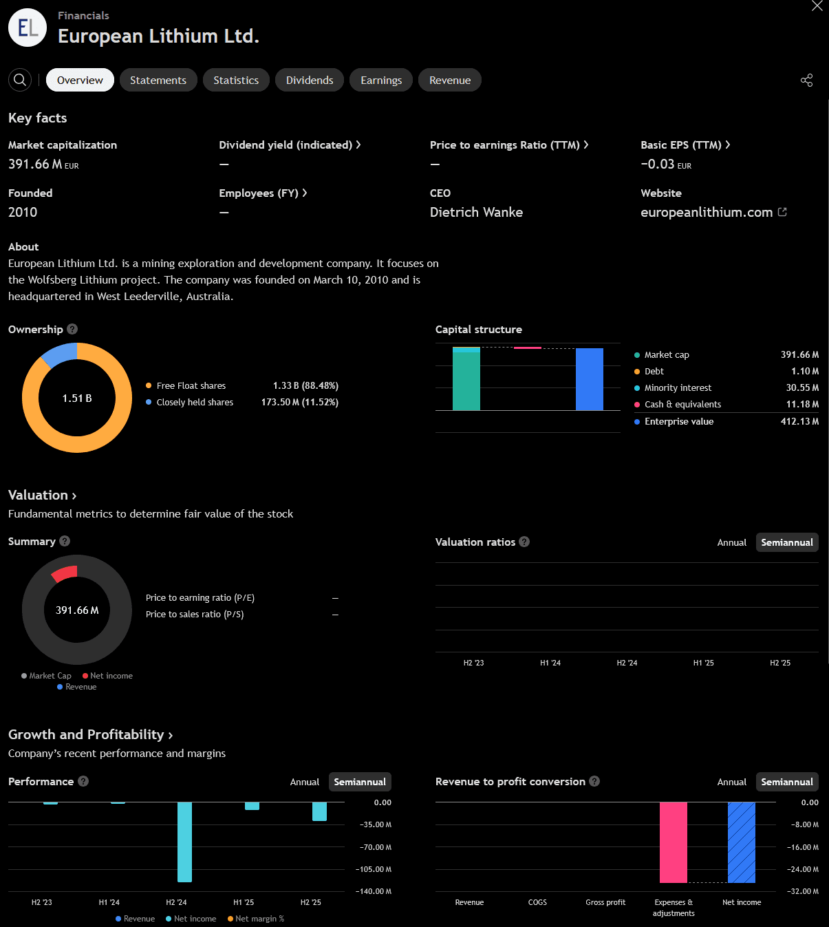829x927 pixels.
Task: Click the H2 '24 net income bar
Action: click(184, 842)
